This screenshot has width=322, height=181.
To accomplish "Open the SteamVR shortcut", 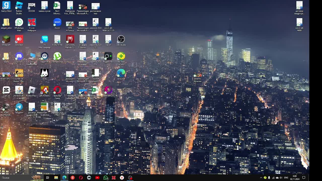I will click(45, 58).
